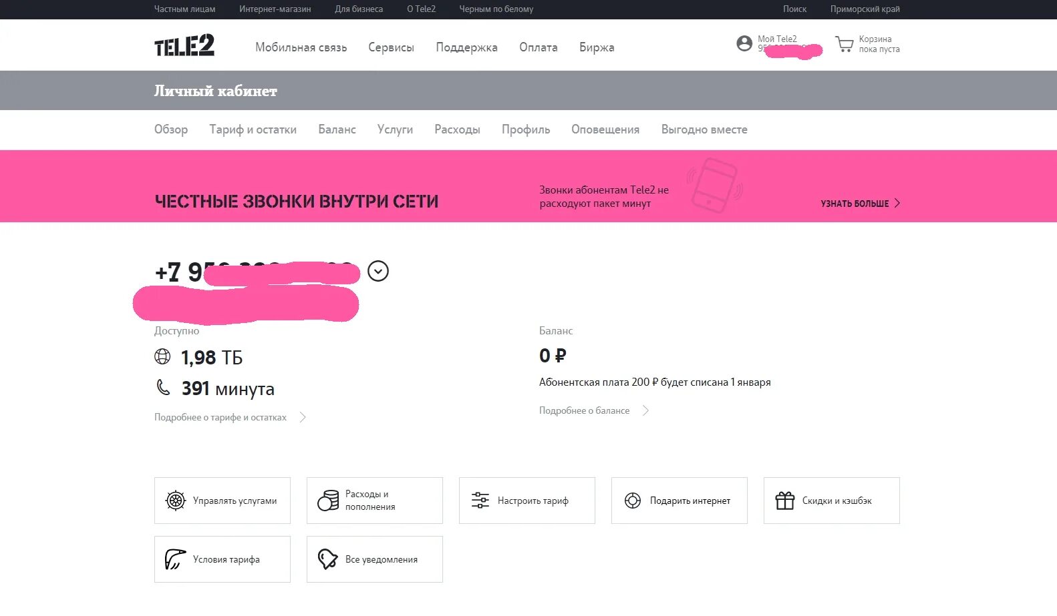The width and height of the screenshot is (1057, 616).
Task: Open Подробнее о тарифе и остатках link
Action: click(220, 417)
